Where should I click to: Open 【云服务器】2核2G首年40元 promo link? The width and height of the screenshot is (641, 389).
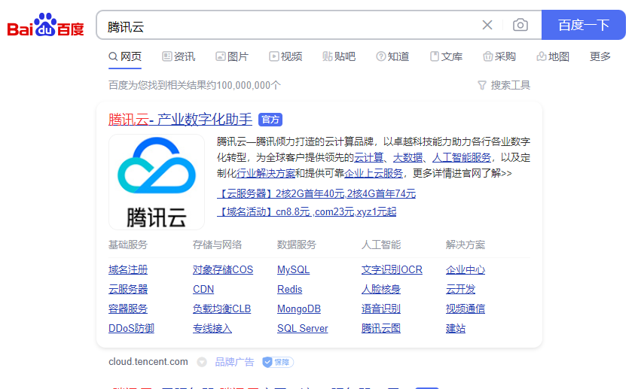(x=316, y=193)
